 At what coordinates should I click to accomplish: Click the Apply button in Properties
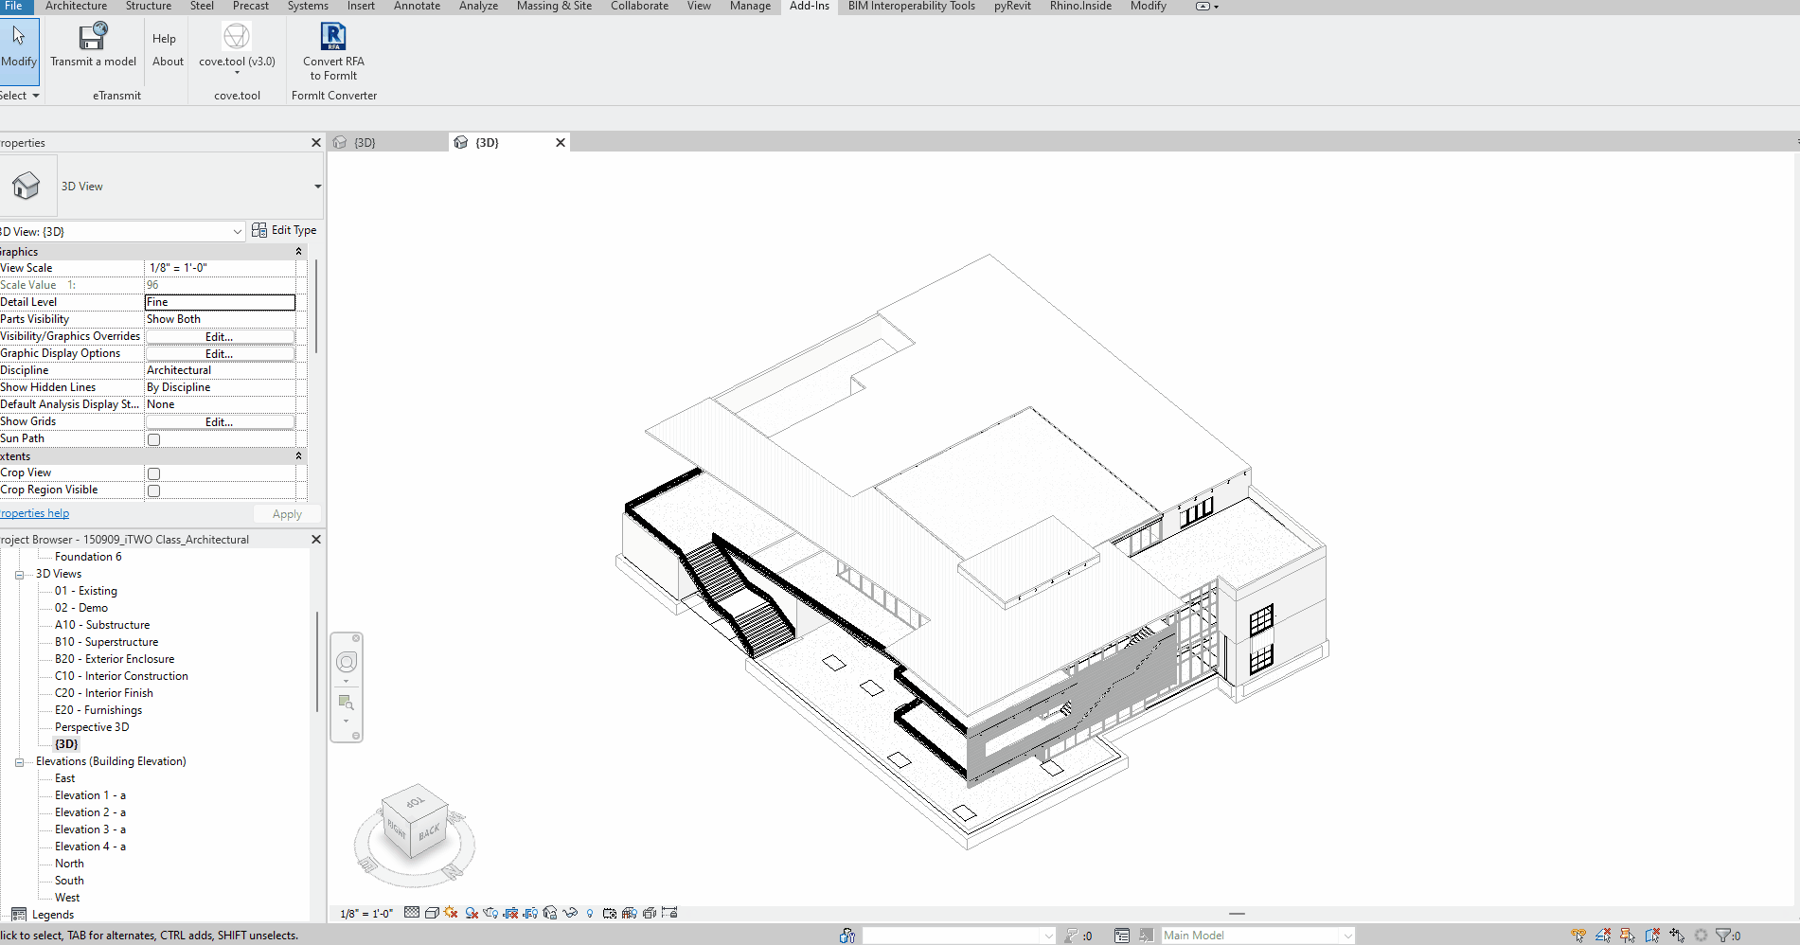pyautogui.click(x=286, y=513)
